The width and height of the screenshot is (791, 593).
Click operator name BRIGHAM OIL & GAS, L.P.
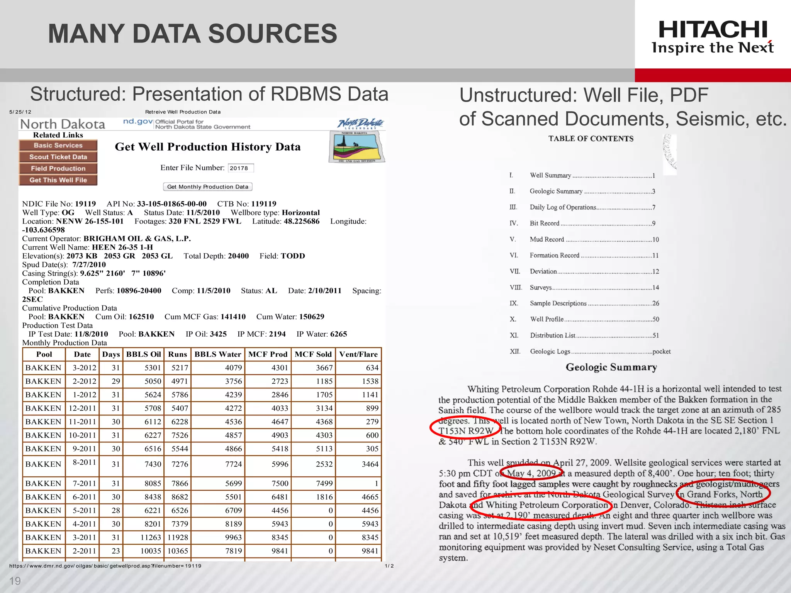(137, 239)
